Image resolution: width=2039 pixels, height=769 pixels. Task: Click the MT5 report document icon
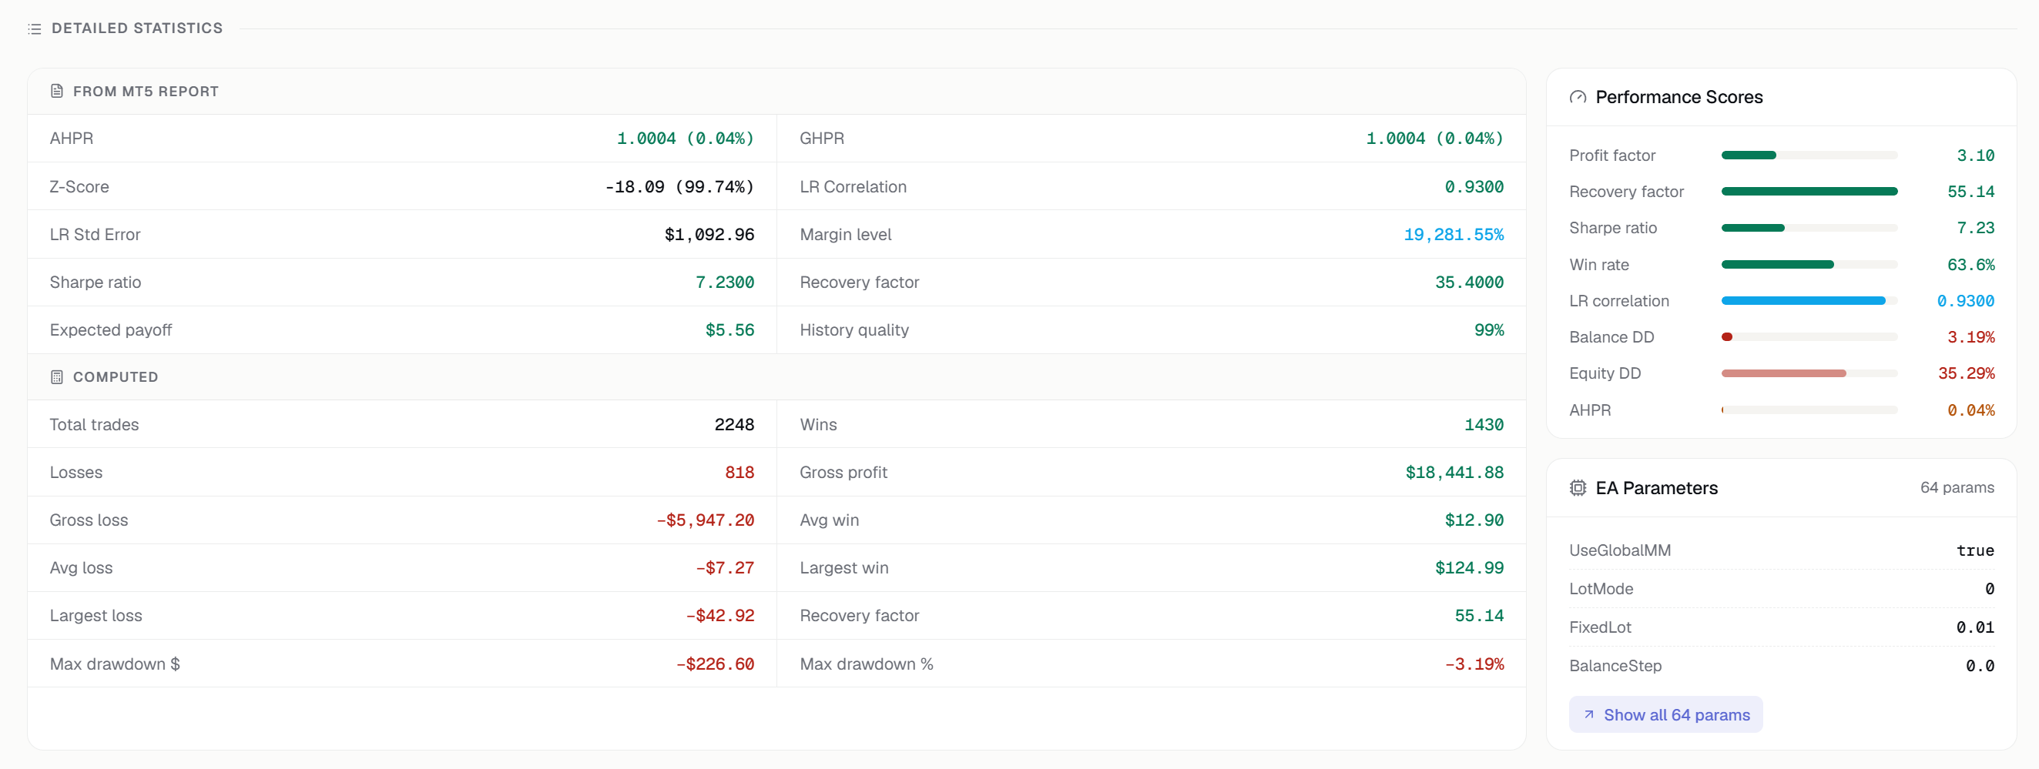tap(57, 92)
